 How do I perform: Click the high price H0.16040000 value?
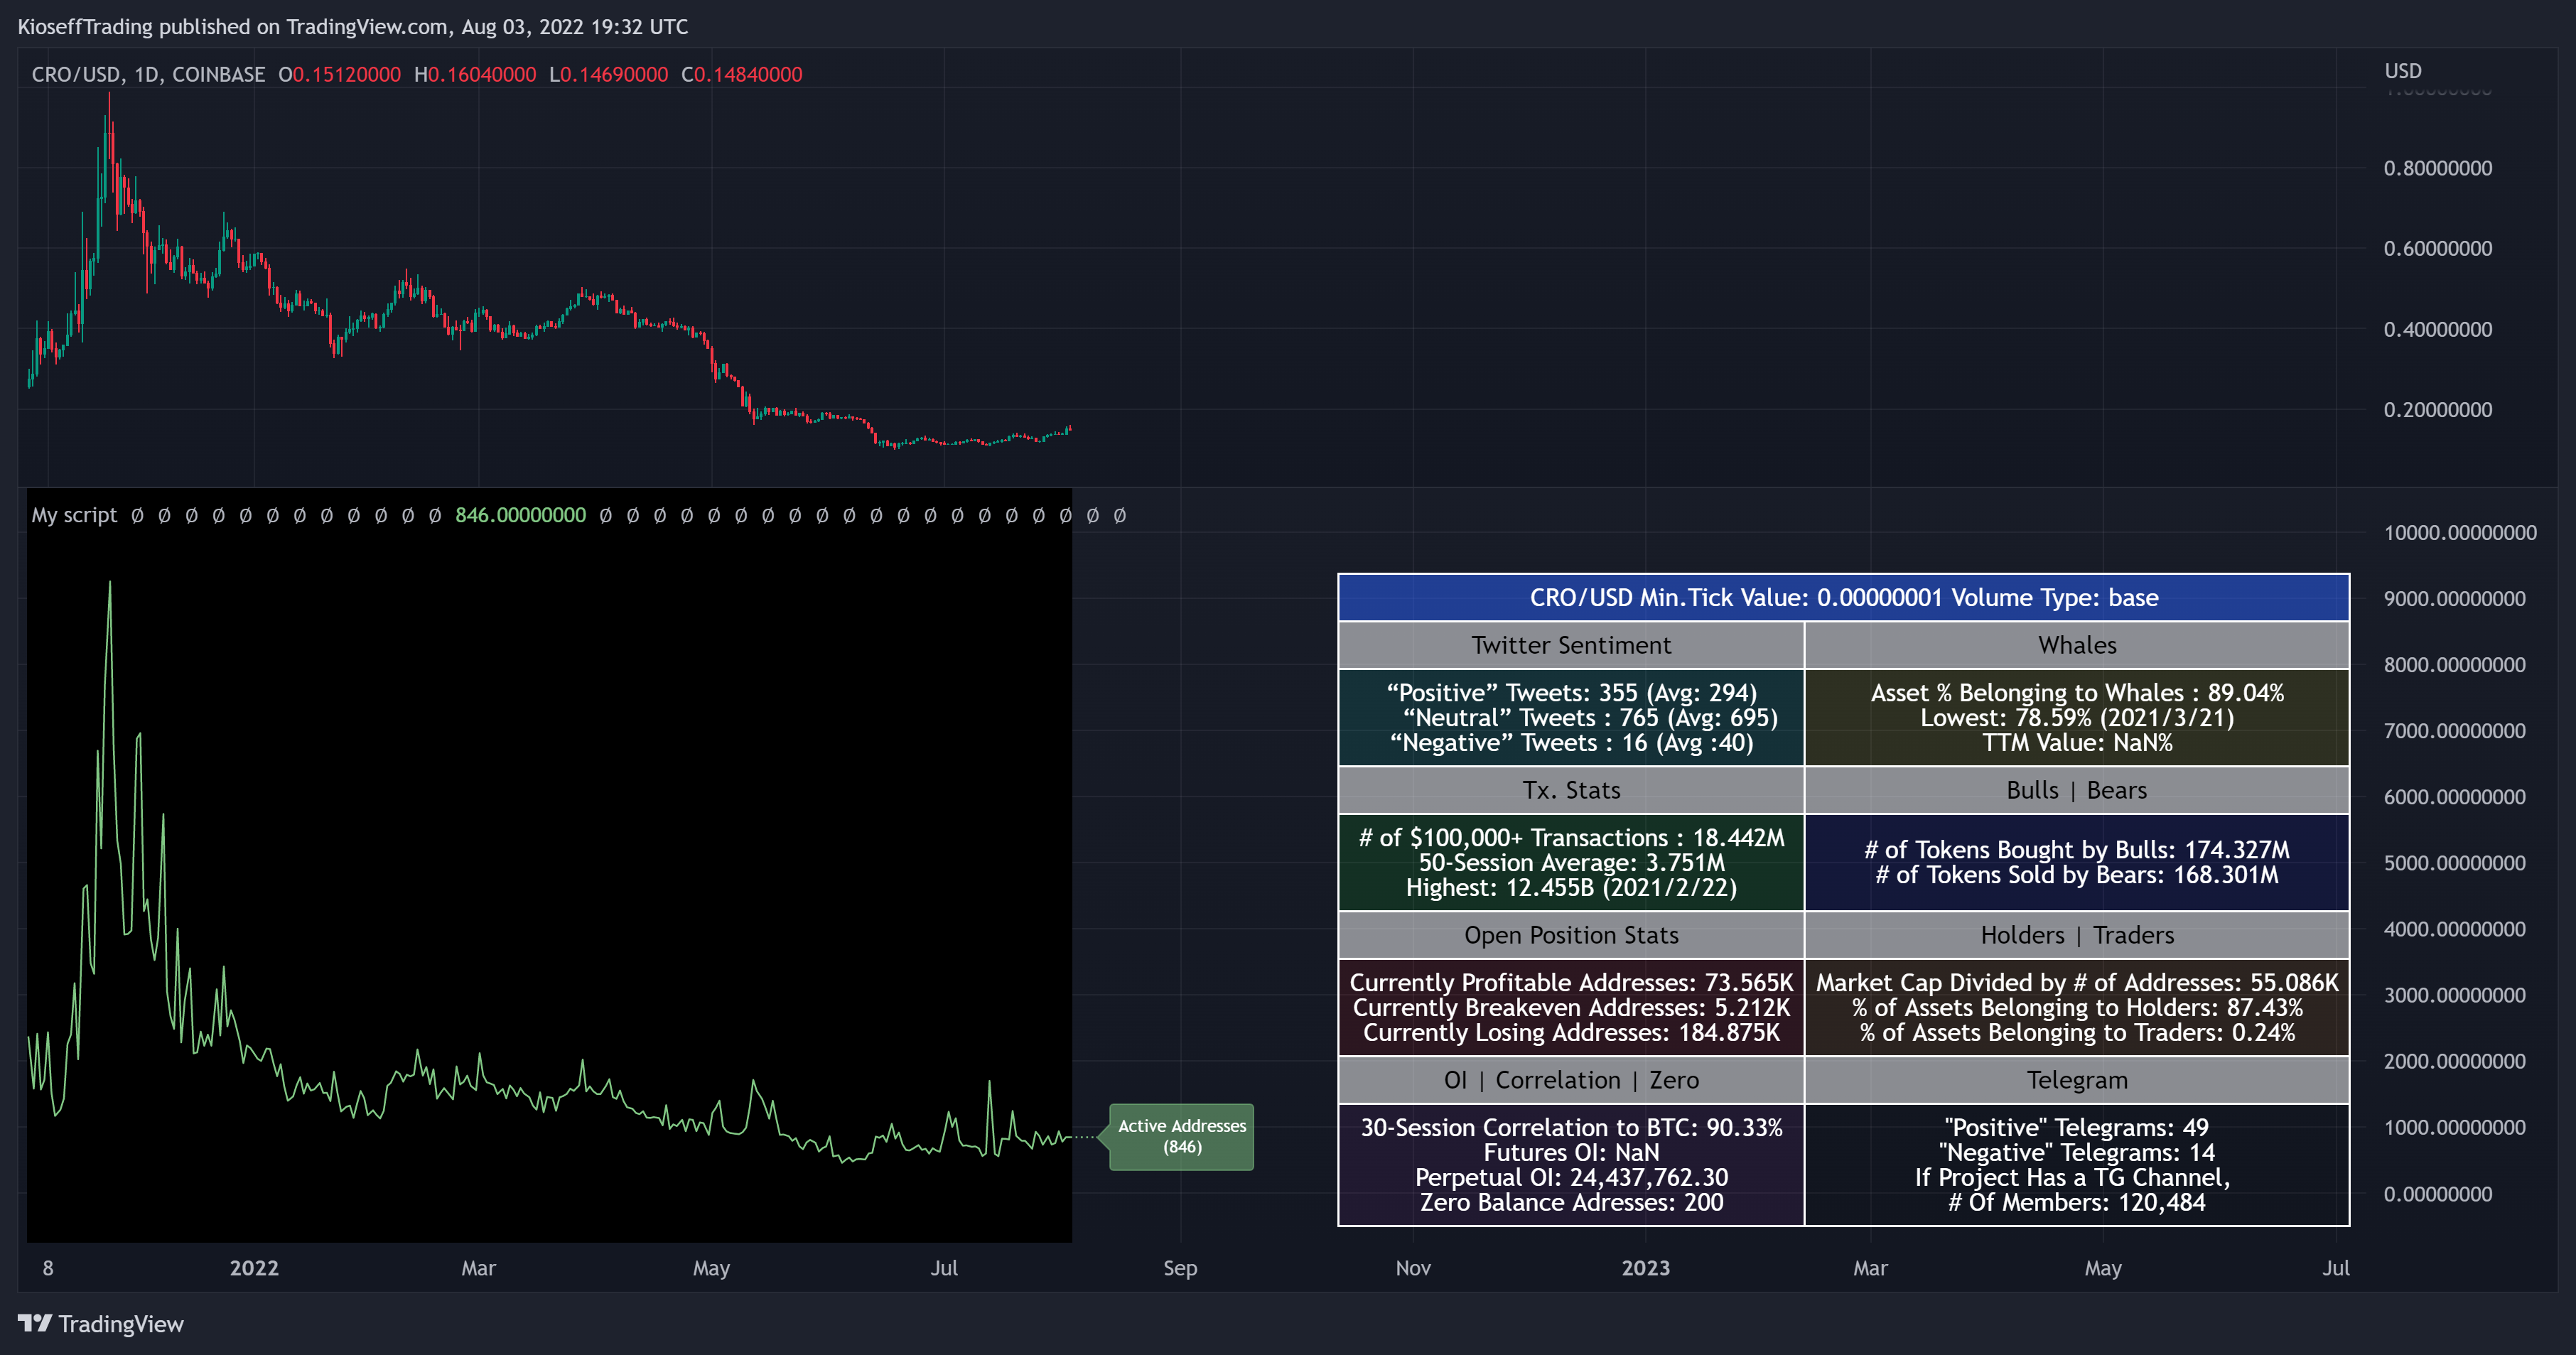tap(475, 74)
